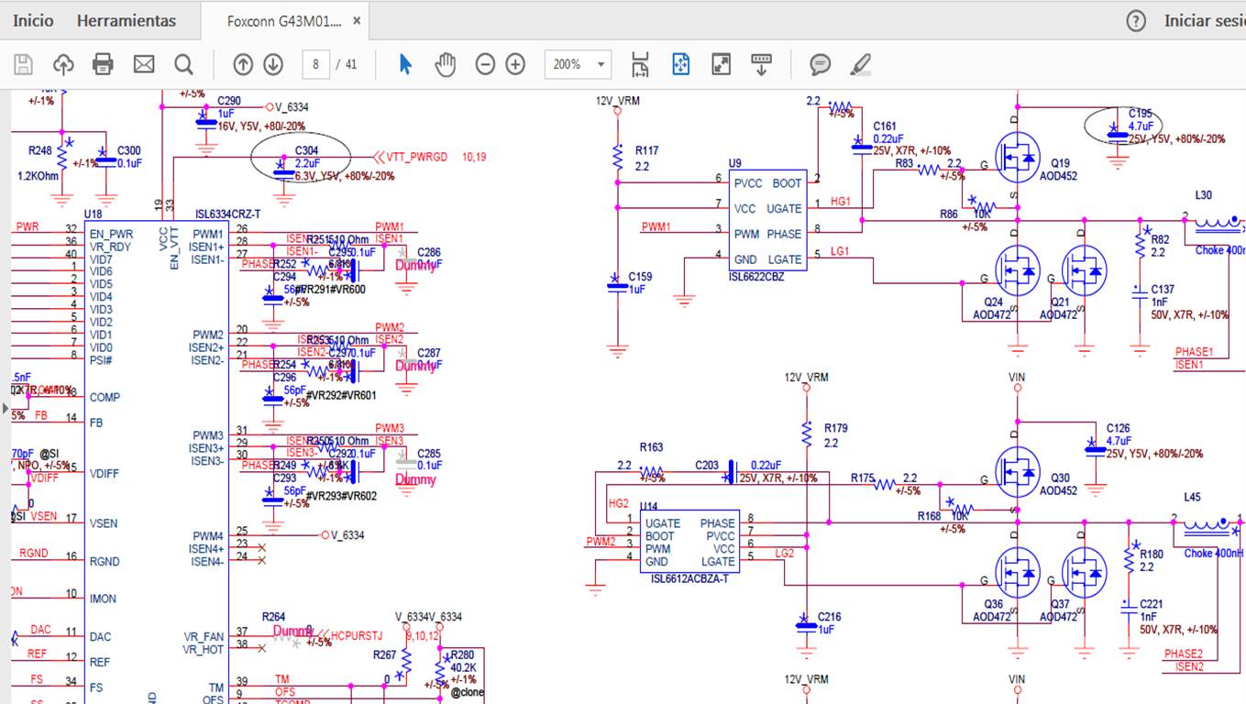Close the Foxconn G43M01 document tab

coord(357,21)
